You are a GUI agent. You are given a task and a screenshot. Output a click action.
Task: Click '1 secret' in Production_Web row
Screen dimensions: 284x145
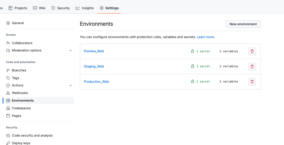[x=203, y=81]
